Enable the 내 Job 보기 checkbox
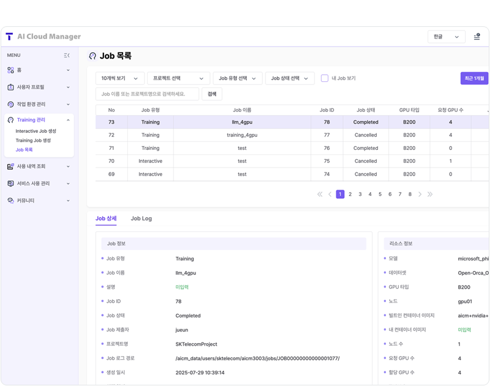The image size is (490, 386). [x=325, y=78]
